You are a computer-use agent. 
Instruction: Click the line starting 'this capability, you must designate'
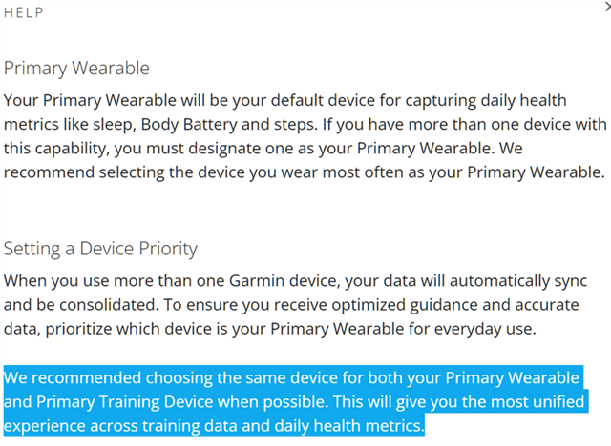(x=296, y=148)
